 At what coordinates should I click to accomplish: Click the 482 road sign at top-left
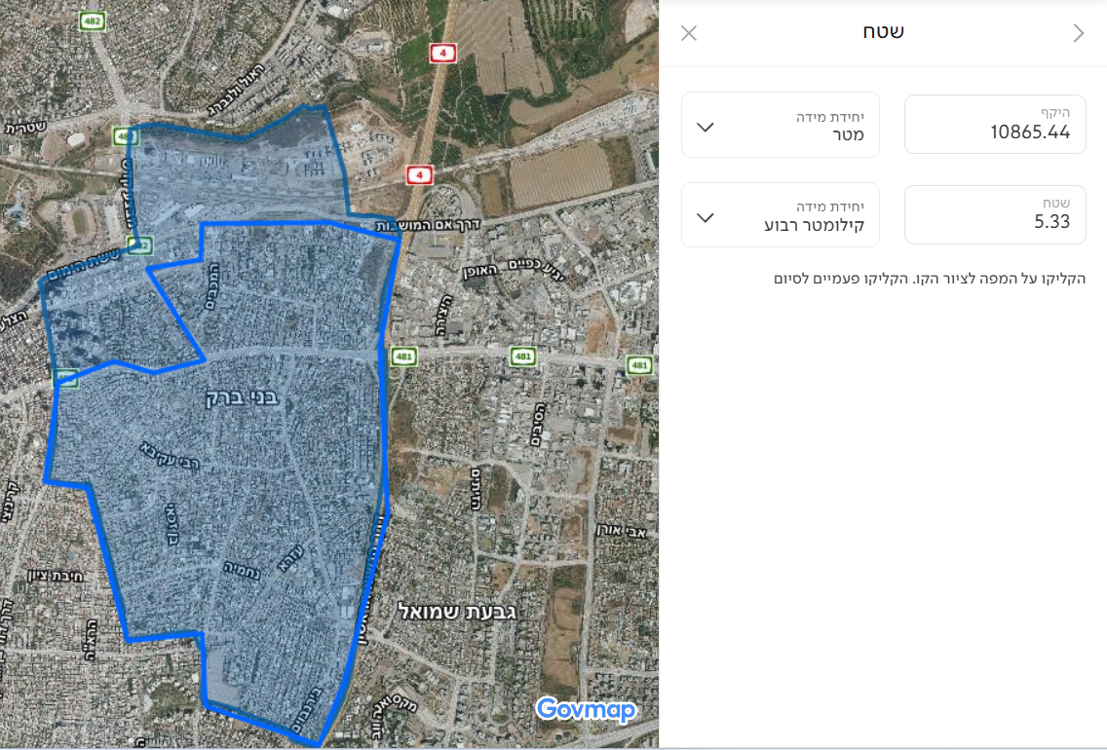click(93, 21)
